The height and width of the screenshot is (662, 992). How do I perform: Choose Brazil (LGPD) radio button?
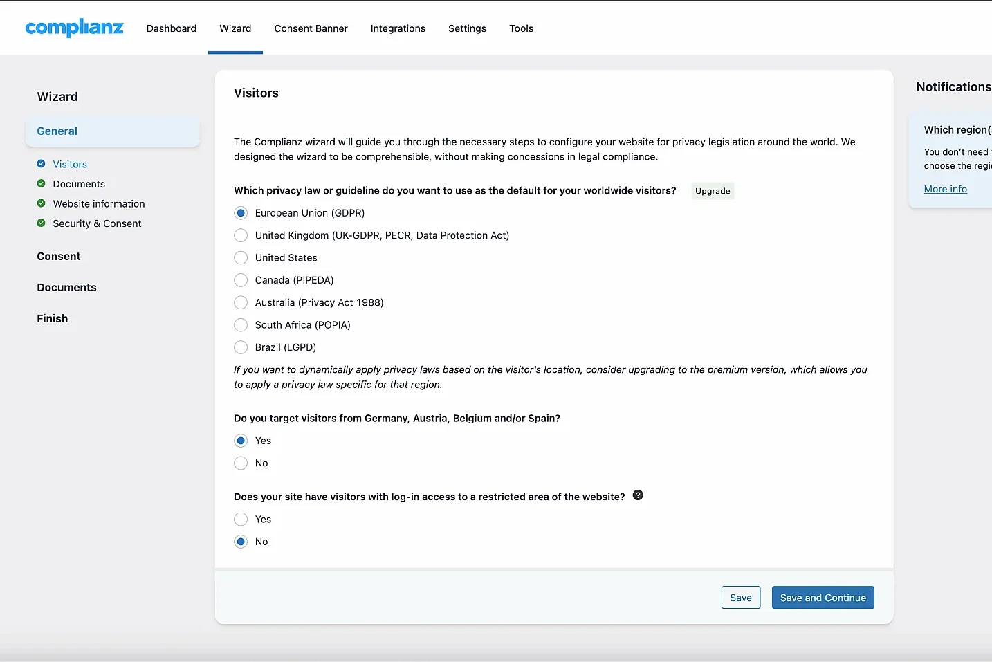click(x=241, y=347)
